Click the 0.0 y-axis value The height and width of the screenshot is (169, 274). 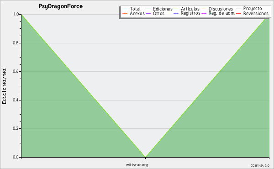click(16, 157)
